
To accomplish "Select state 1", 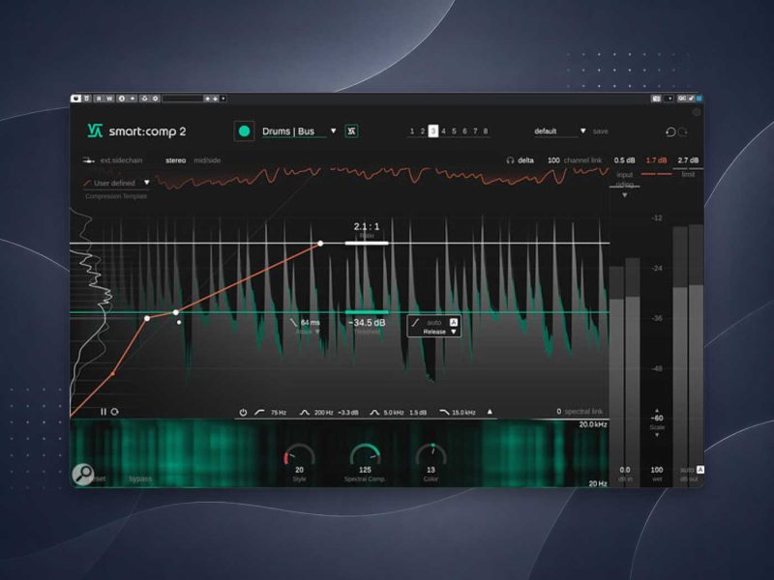I will click(412, 131).
